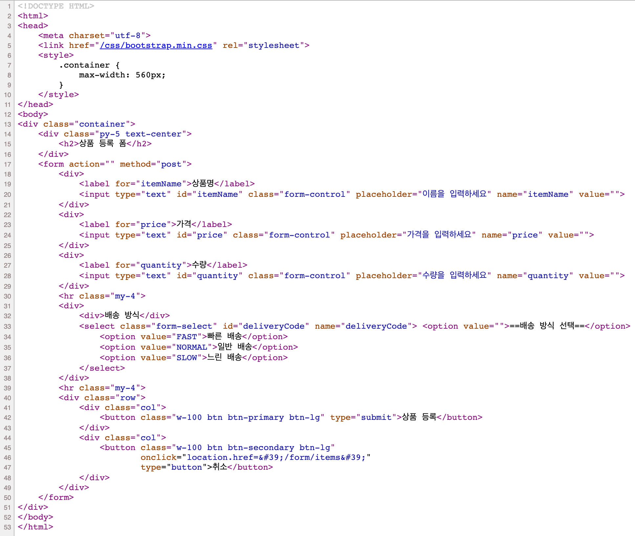Click the form action method post tag
Viewport: 635px width, 536px height.
click(x=115, y=164)
